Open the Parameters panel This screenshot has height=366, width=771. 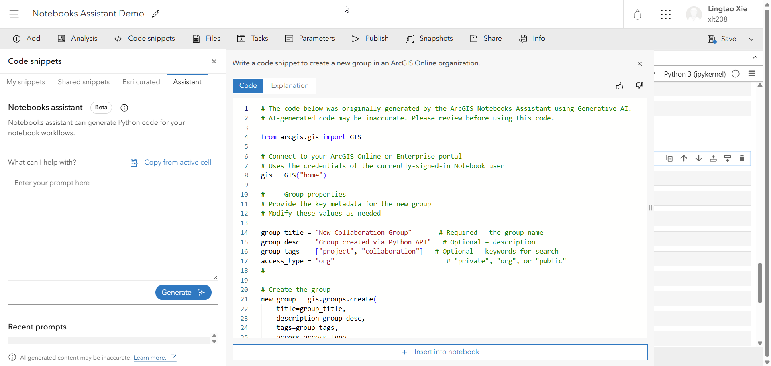coord(310,39)
